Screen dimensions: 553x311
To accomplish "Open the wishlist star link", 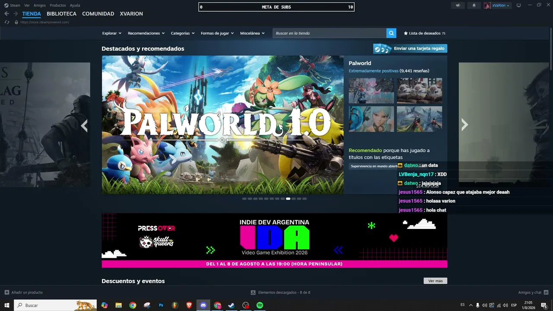I will click(424, 33).
